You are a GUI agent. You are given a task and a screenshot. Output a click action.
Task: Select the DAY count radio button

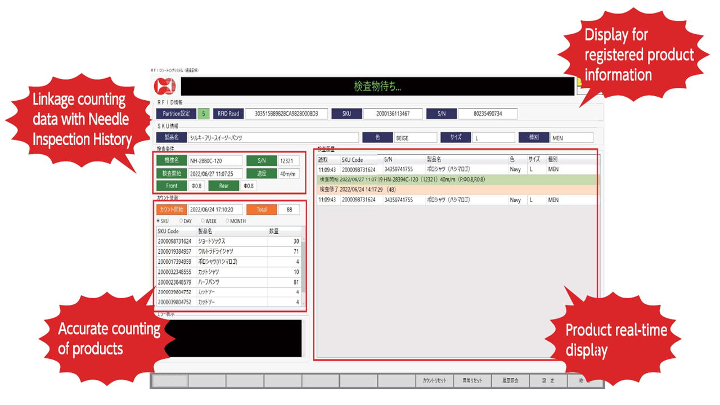tap(181, 221)
